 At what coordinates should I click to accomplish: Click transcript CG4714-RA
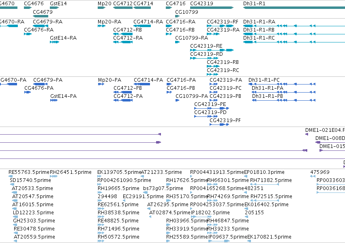pos(142,26)
